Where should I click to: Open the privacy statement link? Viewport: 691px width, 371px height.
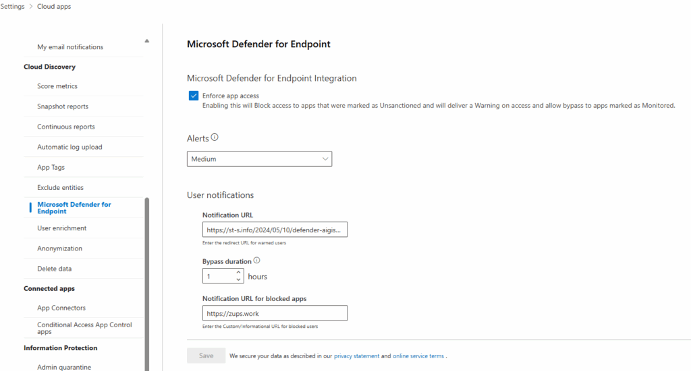point(356,356)
